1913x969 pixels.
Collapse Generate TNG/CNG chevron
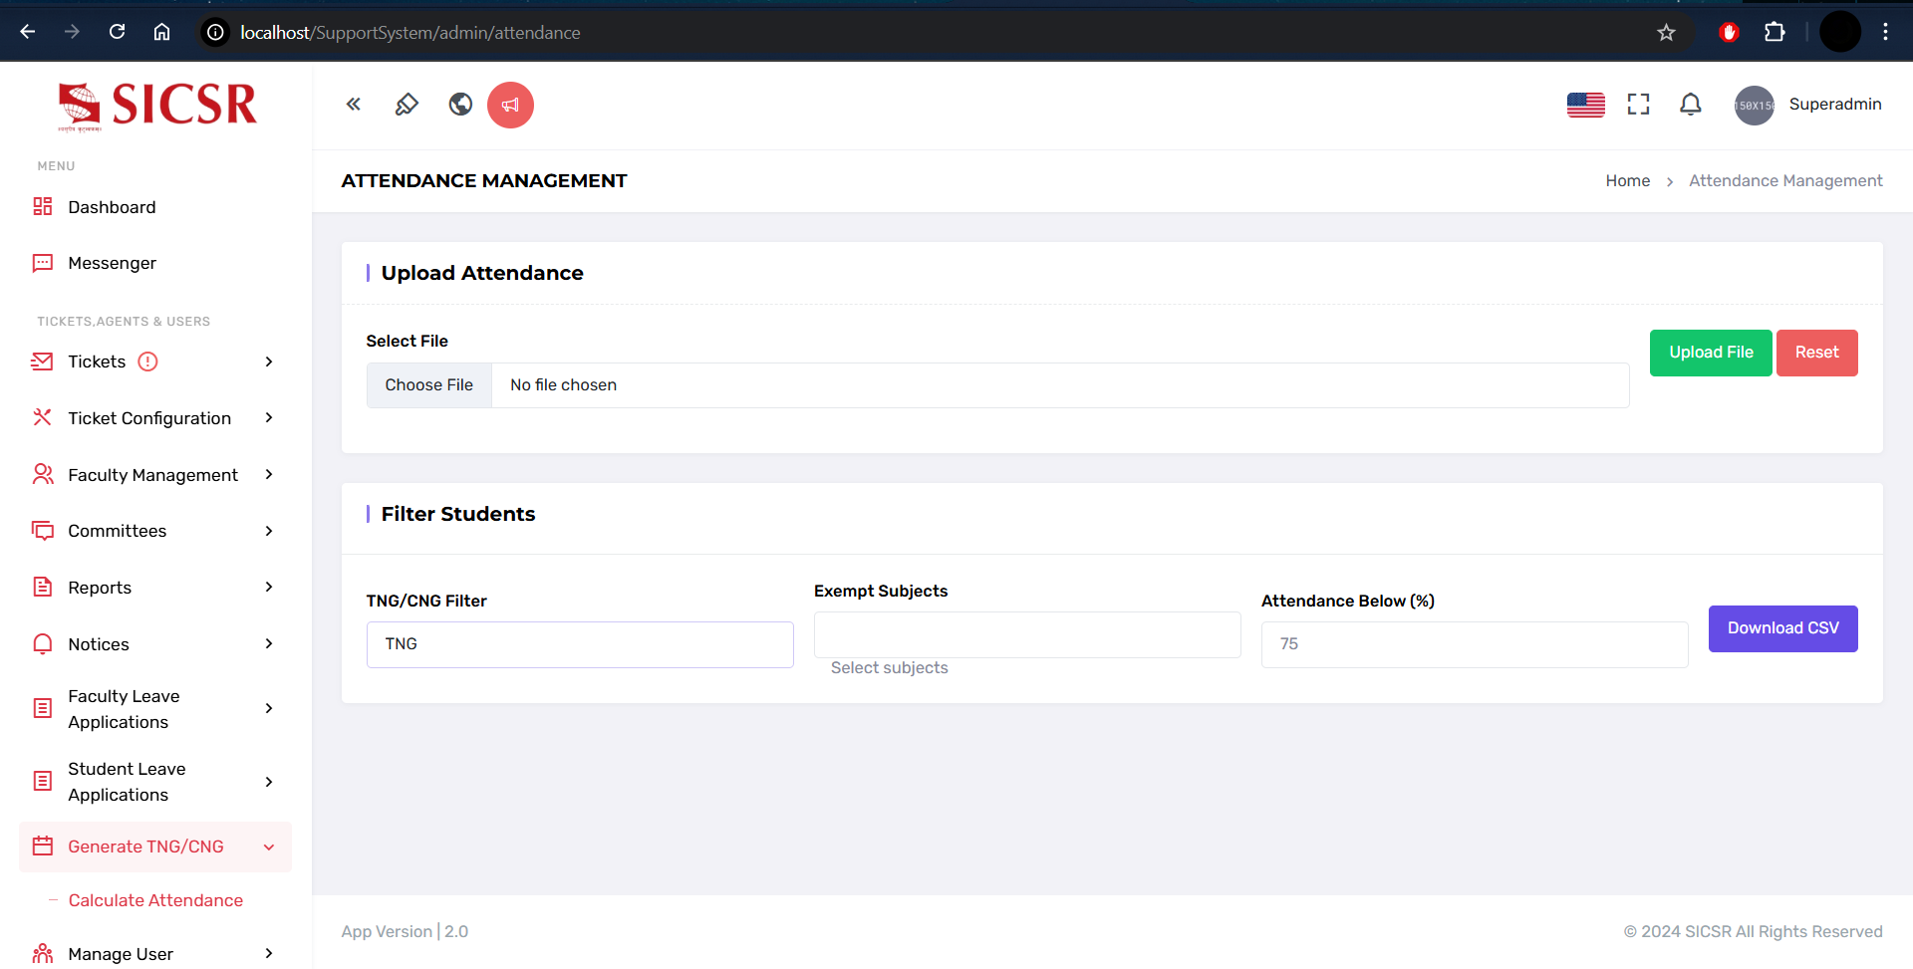click(269, 848)
